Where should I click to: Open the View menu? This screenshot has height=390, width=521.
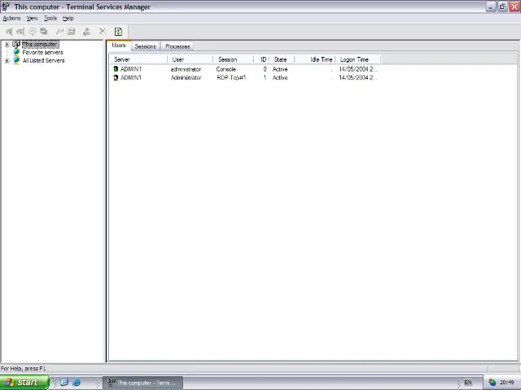pos(33,18)
